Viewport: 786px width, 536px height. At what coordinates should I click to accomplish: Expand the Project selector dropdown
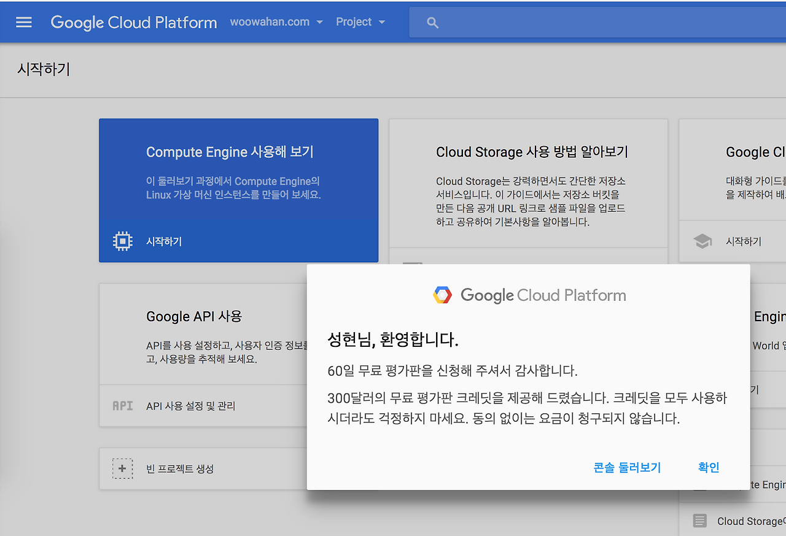tap(360, 21)
